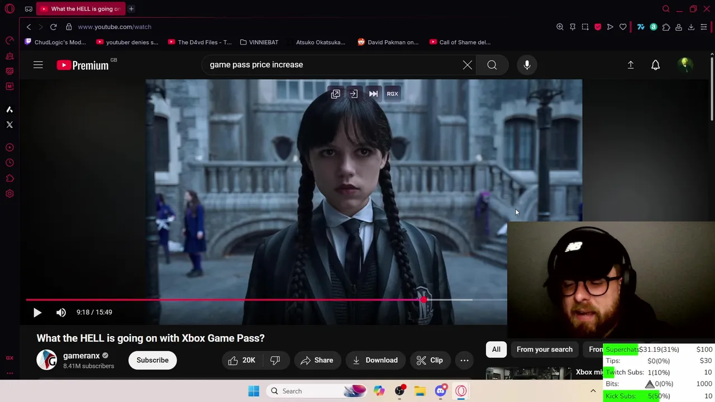Open the red Pocket extension icon
This screenshot has width=715, height=402.
598,27
